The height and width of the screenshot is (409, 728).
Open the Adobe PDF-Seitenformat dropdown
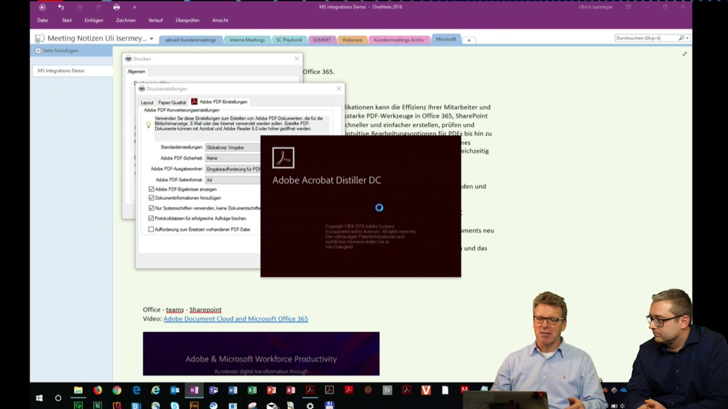233,180
